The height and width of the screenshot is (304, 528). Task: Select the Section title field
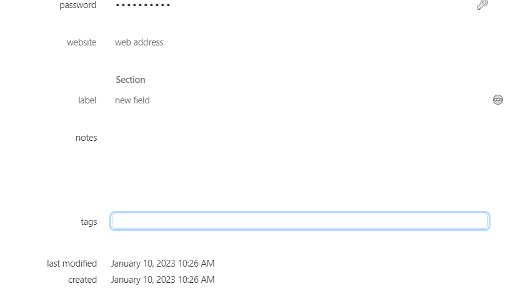tap(131, 80)
